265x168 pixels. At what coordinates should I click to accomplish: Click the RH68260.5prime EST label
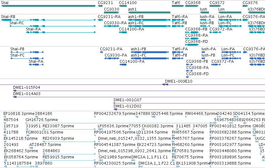click(188, 145)
